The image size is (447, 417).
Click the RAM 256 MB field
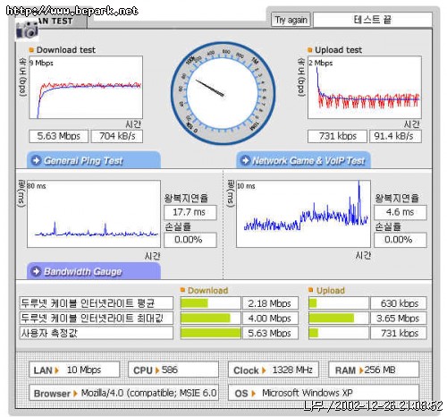coord(374,370)
